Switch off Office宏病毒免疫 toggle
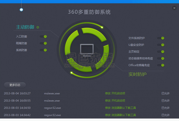This screenshot has width=179, height=121. (160, 65)
